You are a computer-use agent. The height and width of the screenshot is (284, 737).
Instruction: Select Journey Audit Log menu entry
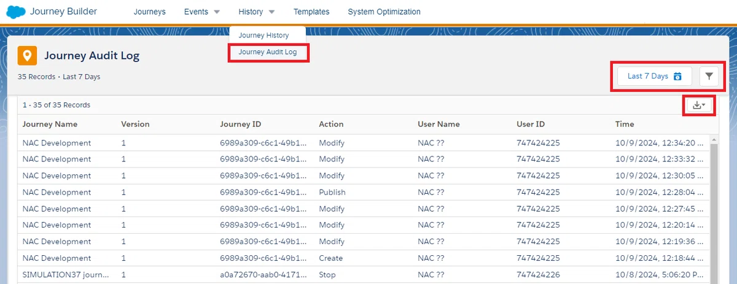(x=268, y=52)
